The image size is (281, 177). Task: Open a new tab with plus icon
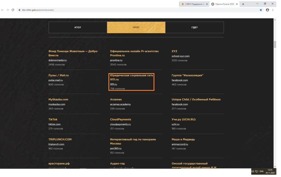243,4
